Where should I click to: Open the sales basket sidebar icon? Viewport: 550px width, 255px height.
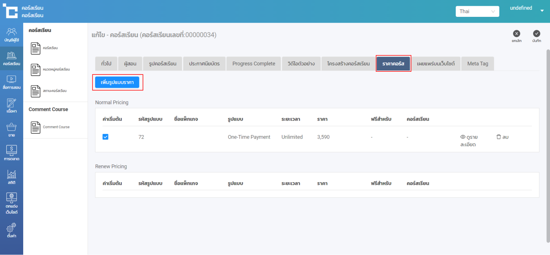tap(11, 127)
